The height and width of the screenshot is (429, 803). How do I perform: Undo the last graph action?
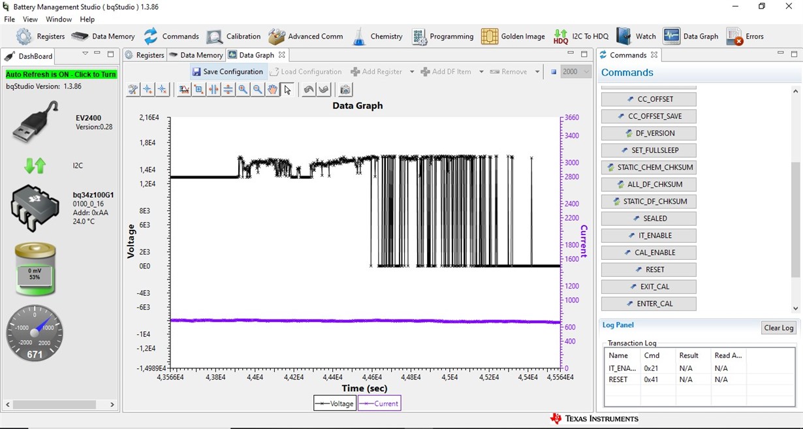click(x=309, y=89)
